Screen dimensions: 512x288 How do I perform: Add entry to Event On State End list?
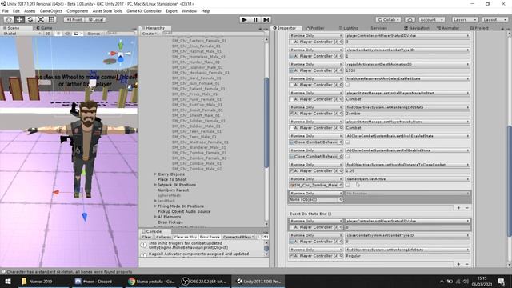click(x=458, y=264)
